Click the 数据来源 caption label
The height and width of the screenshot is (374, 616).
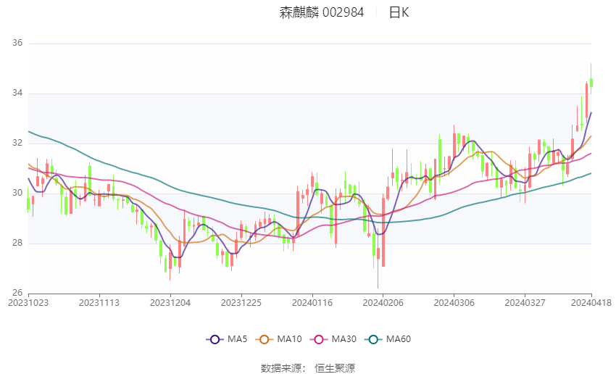coord(283,368)
